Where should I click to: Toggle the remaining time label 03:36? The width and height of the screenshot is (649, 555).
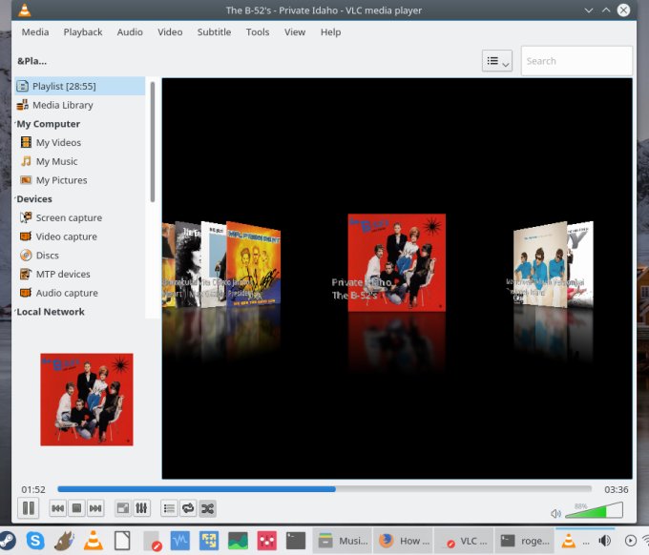617,489
